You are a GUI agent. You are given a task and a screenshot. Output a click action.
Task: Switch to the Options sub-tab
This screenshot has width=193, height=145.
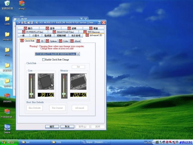coord(52,41)
